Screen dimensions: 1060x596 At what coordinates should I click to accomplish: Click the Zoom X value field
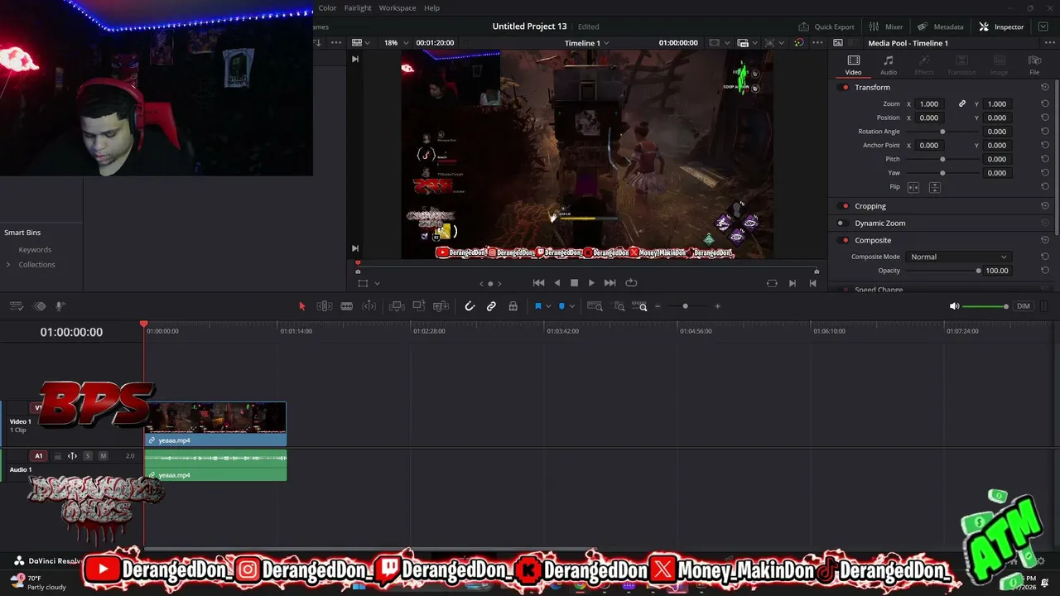930,104
